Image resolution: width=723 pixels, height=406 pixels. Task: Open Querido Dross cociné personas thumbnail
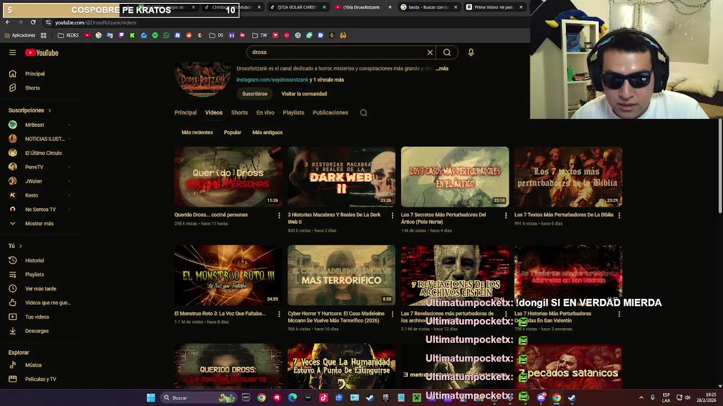tap(228, 177)
